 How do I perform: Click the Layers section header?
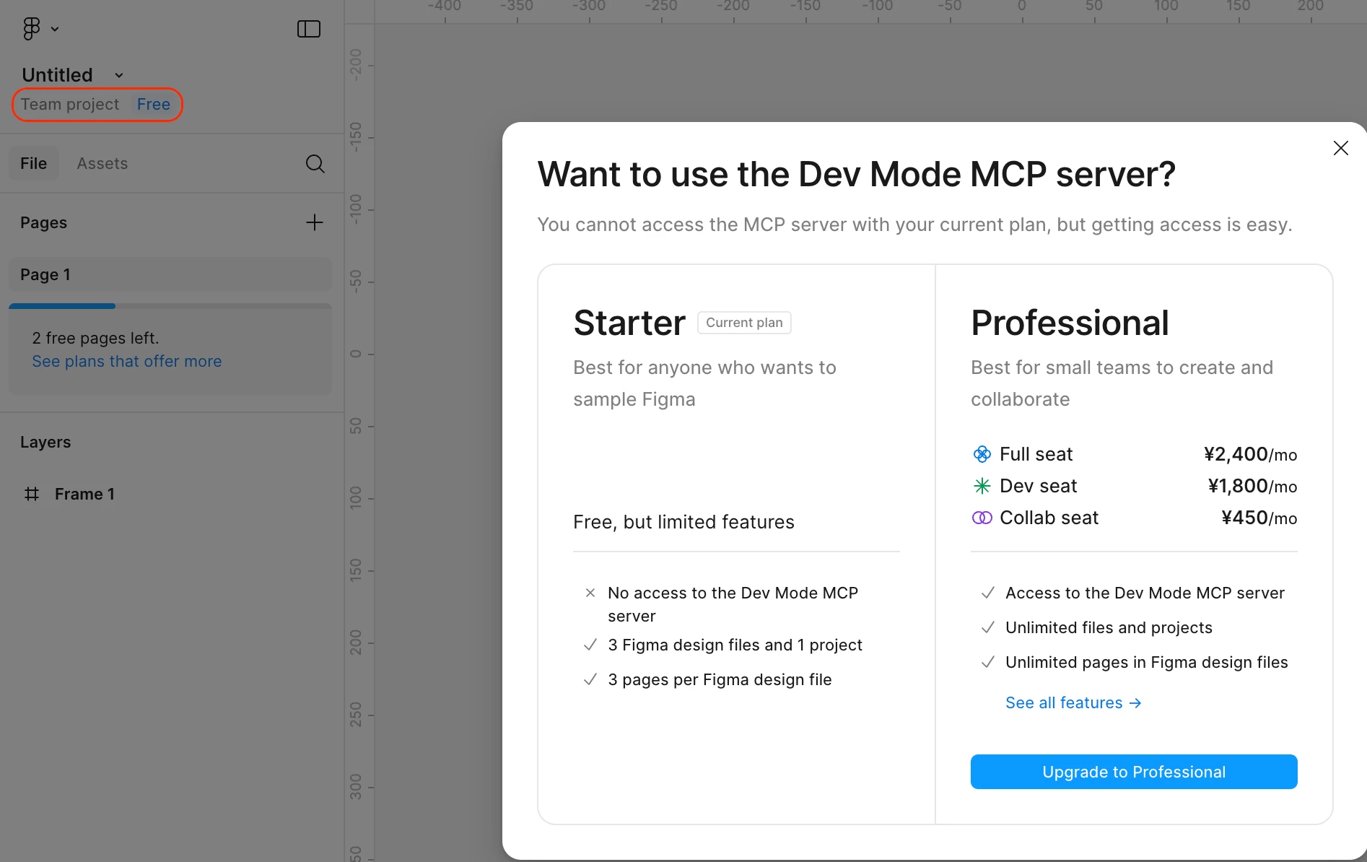coord(45,442)
